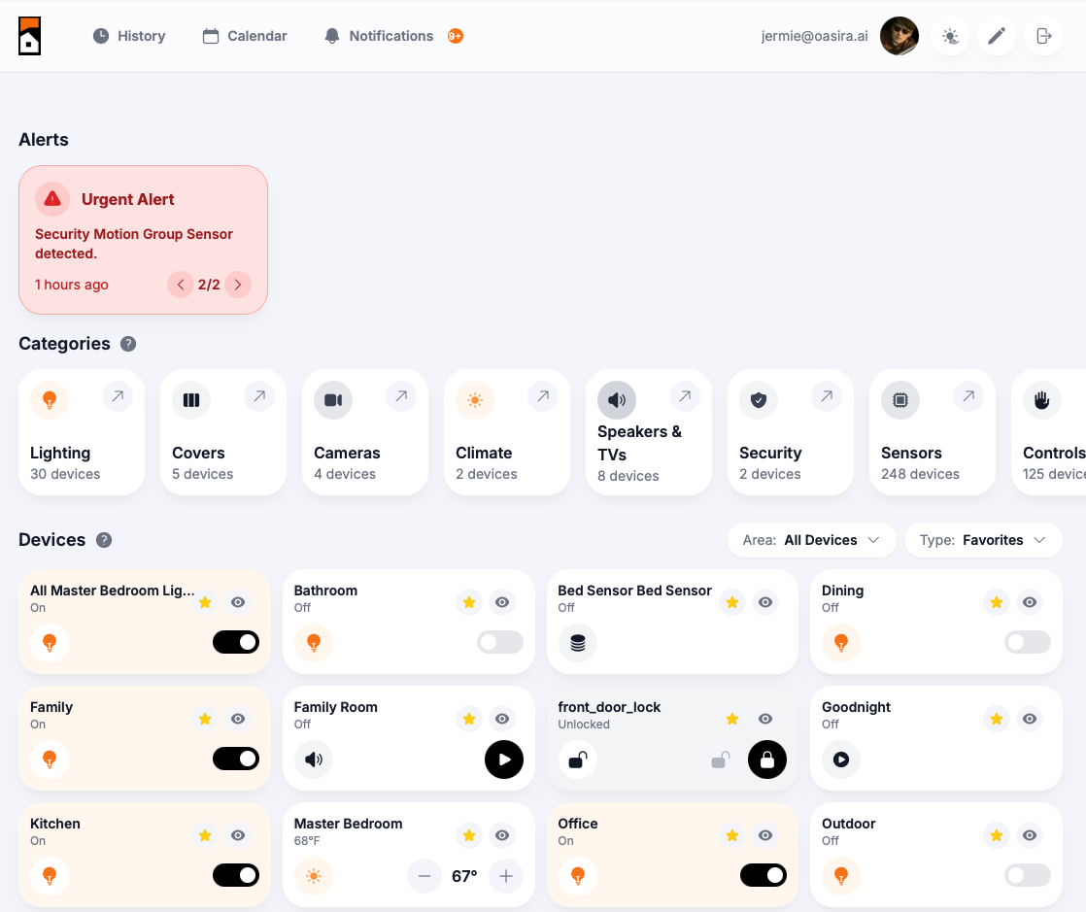1086x912 pixels.
Task: Click the help icon beside Categories
Action: coord(128,344)
